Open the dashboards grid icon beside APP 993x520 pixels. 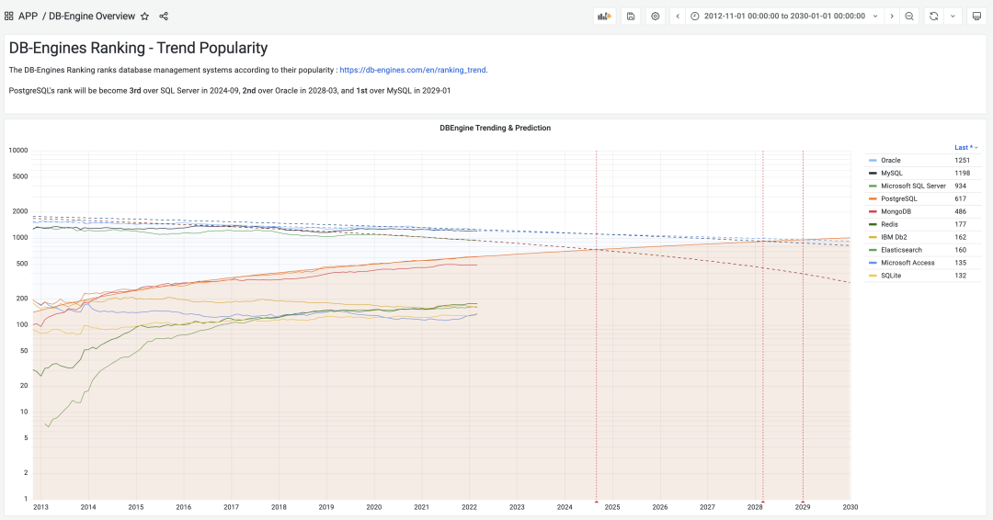(9, 17)
